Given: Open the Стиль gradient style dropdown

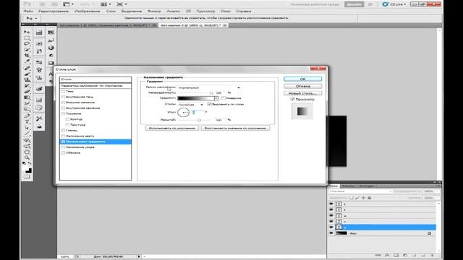Looking at the screenshot, I should (191, 105).
